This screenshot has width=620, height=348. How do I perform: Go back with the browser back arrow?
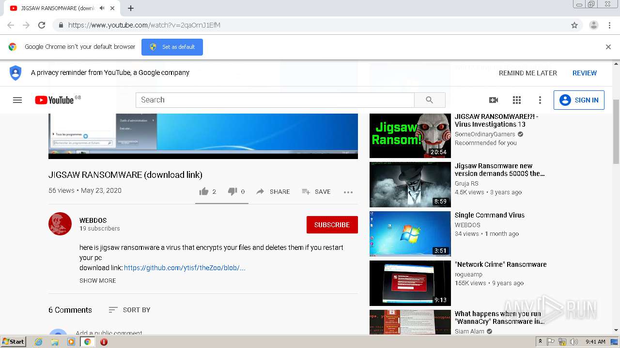tap(11, 25)
